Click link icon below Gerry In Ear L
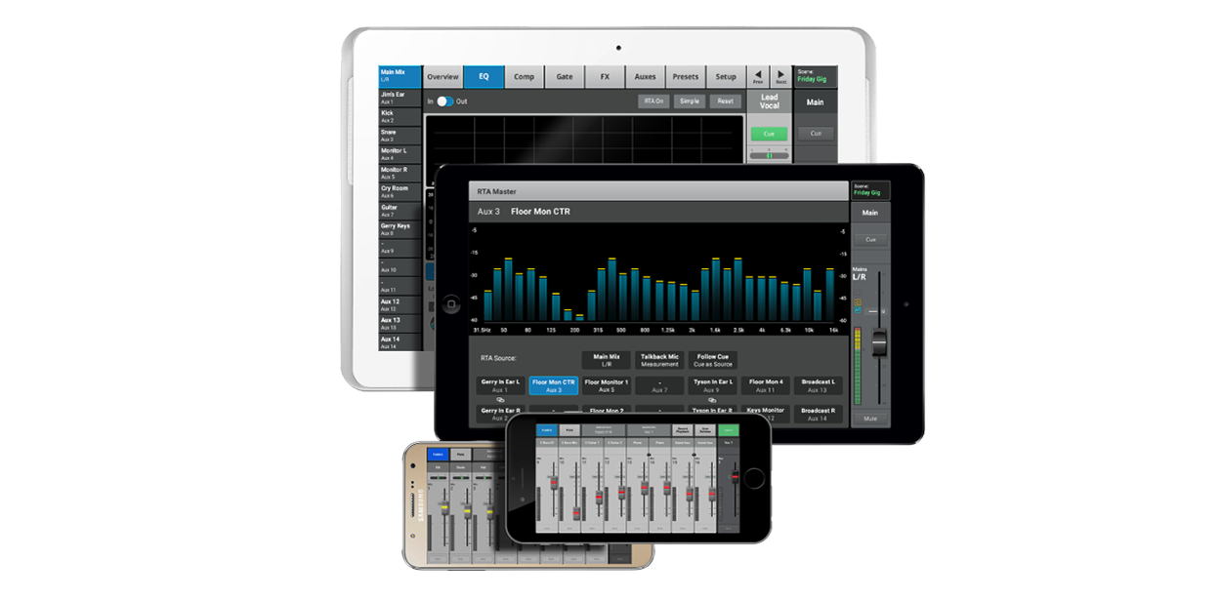The image size is (1221, 600). tap(500, 400)
